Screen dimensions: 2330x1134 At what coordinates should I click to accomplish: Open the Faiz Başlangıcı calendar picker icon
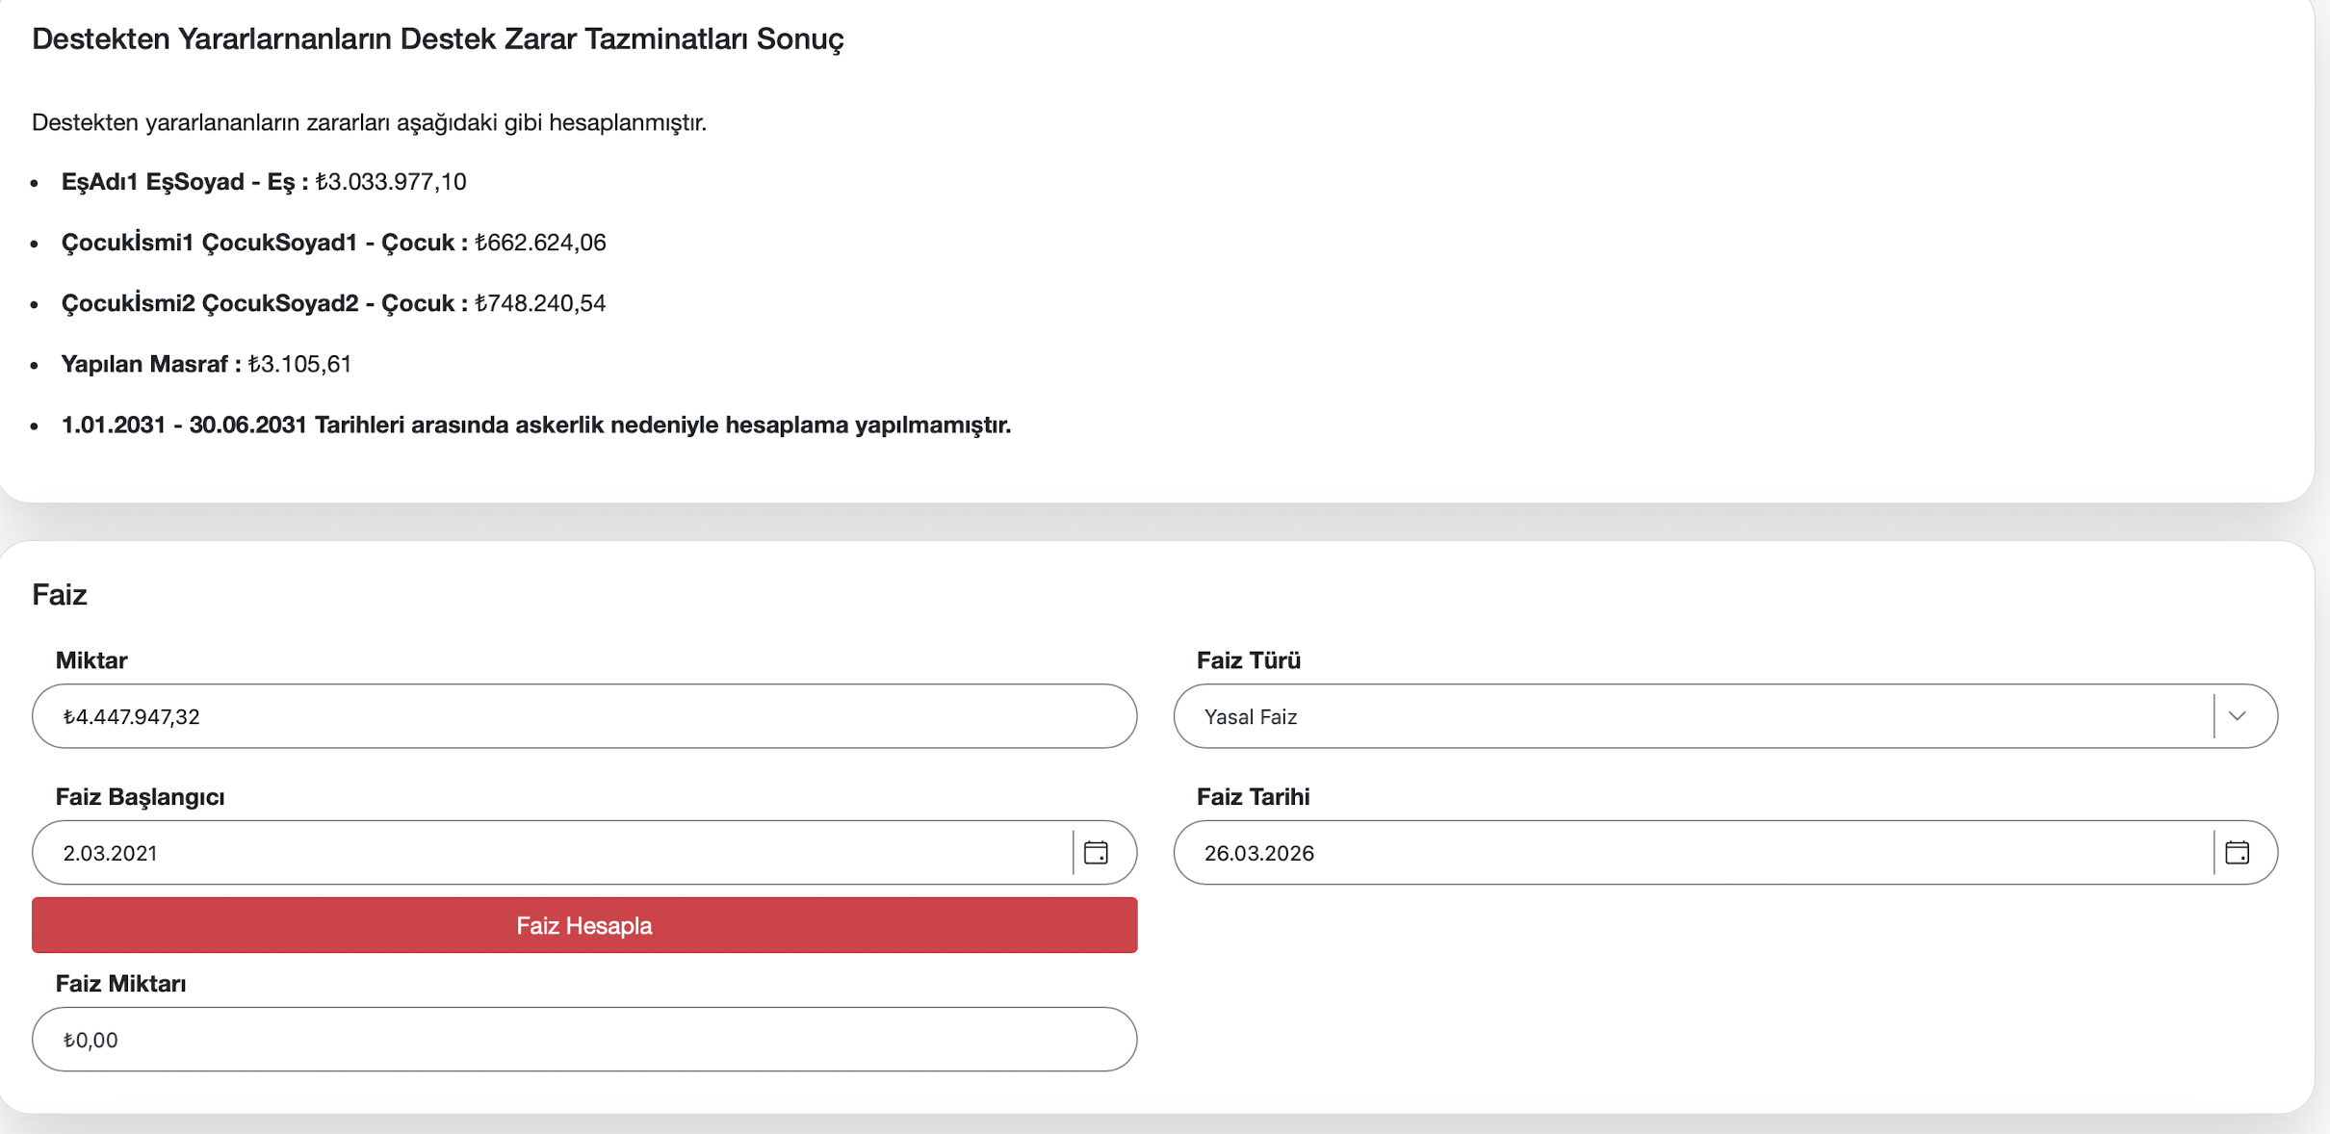tap(1096, 853)
